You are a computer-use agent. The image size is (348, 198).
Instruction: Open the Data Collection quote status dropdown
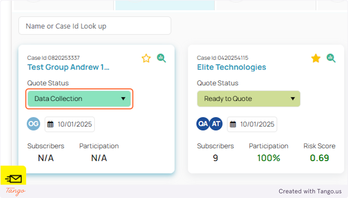[79, 99]
